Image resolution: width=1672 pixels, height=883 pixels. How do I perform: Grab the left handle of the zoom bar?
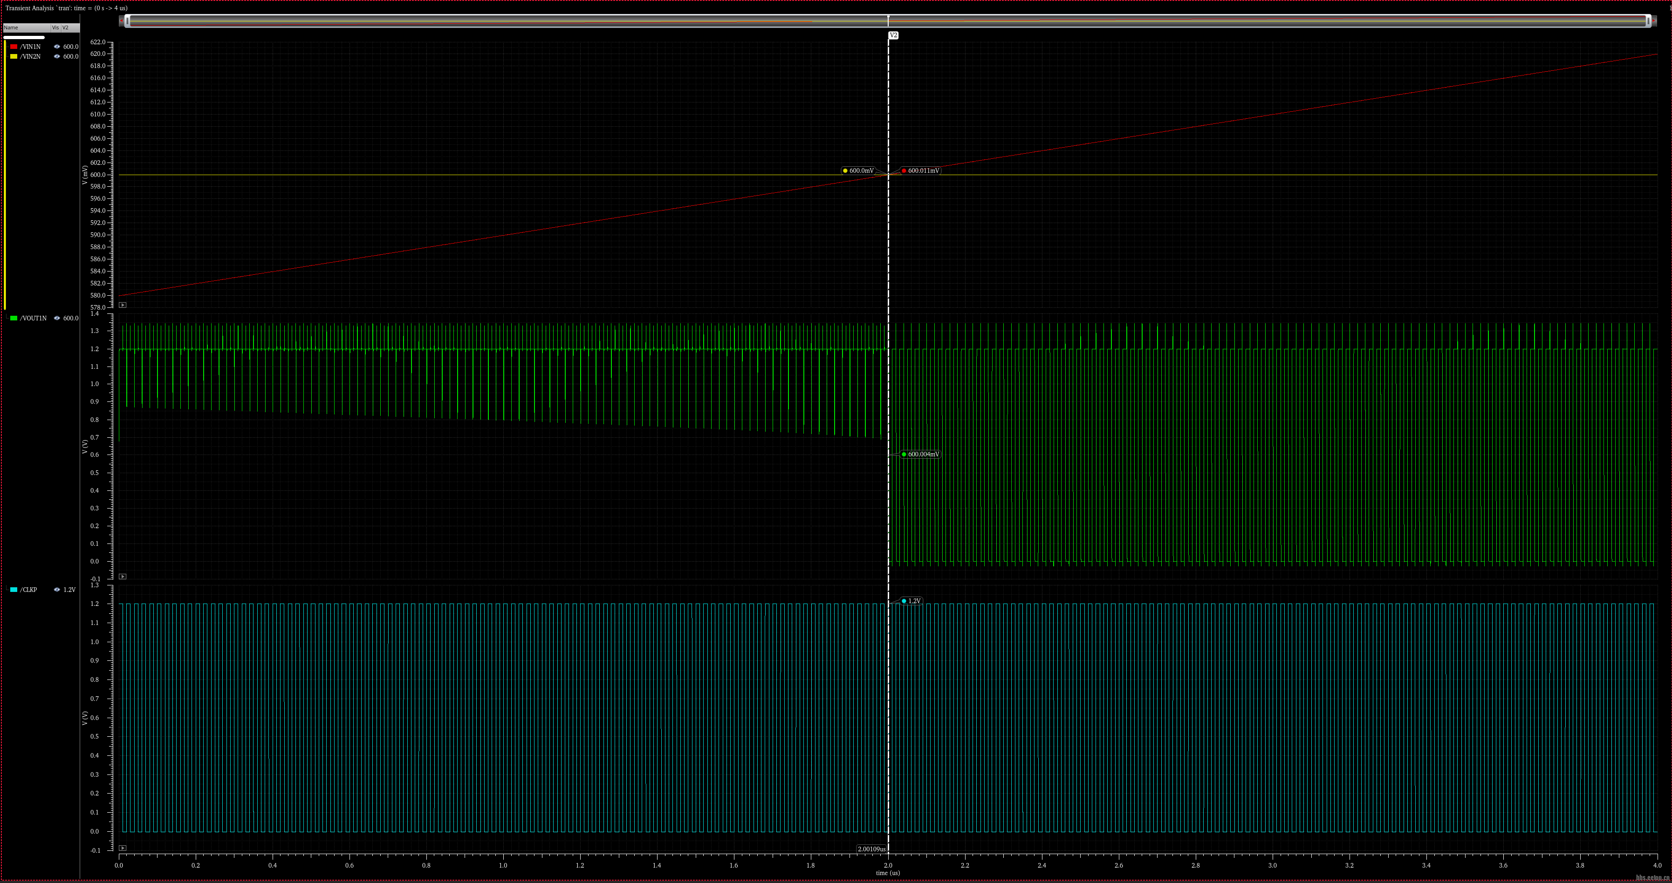pyautogui.click(x=127, y=21)
